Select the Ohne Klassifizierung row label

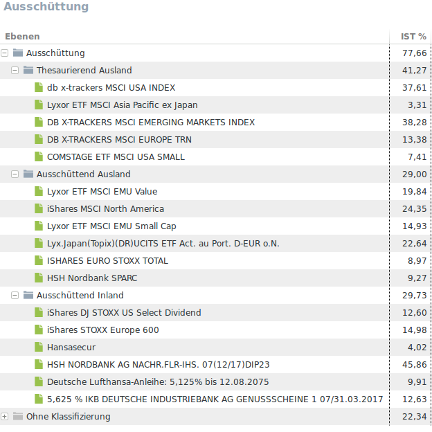click(69, 417)
